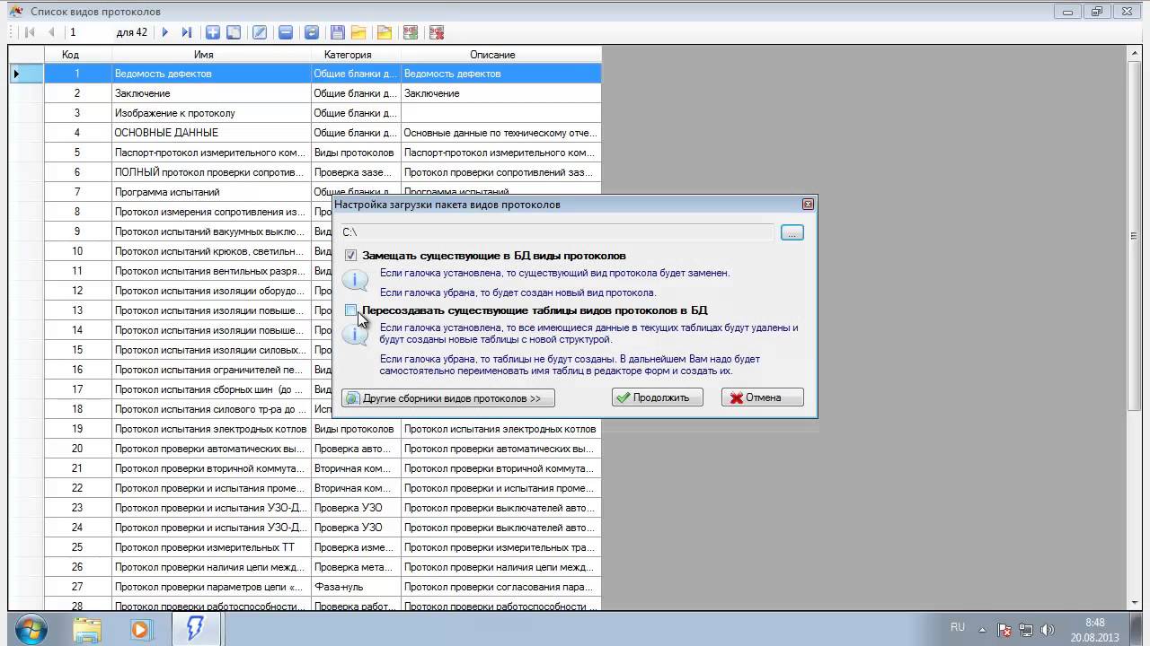Save with the floppy disk icon
Image resolution: width=1150 pixels, height=646 pixels.
coord(338,32)
